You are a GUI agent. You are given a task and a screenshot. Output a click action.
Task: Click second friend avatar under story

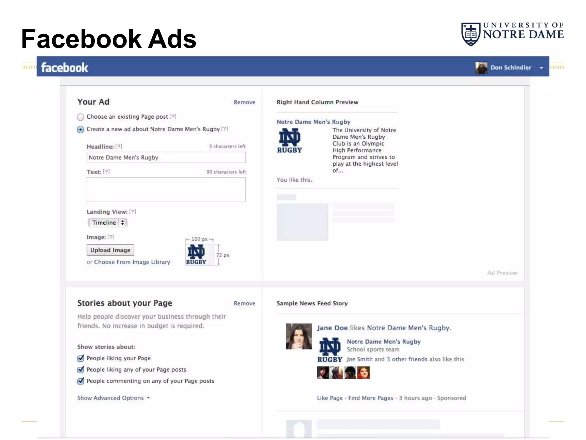point(336,373)
